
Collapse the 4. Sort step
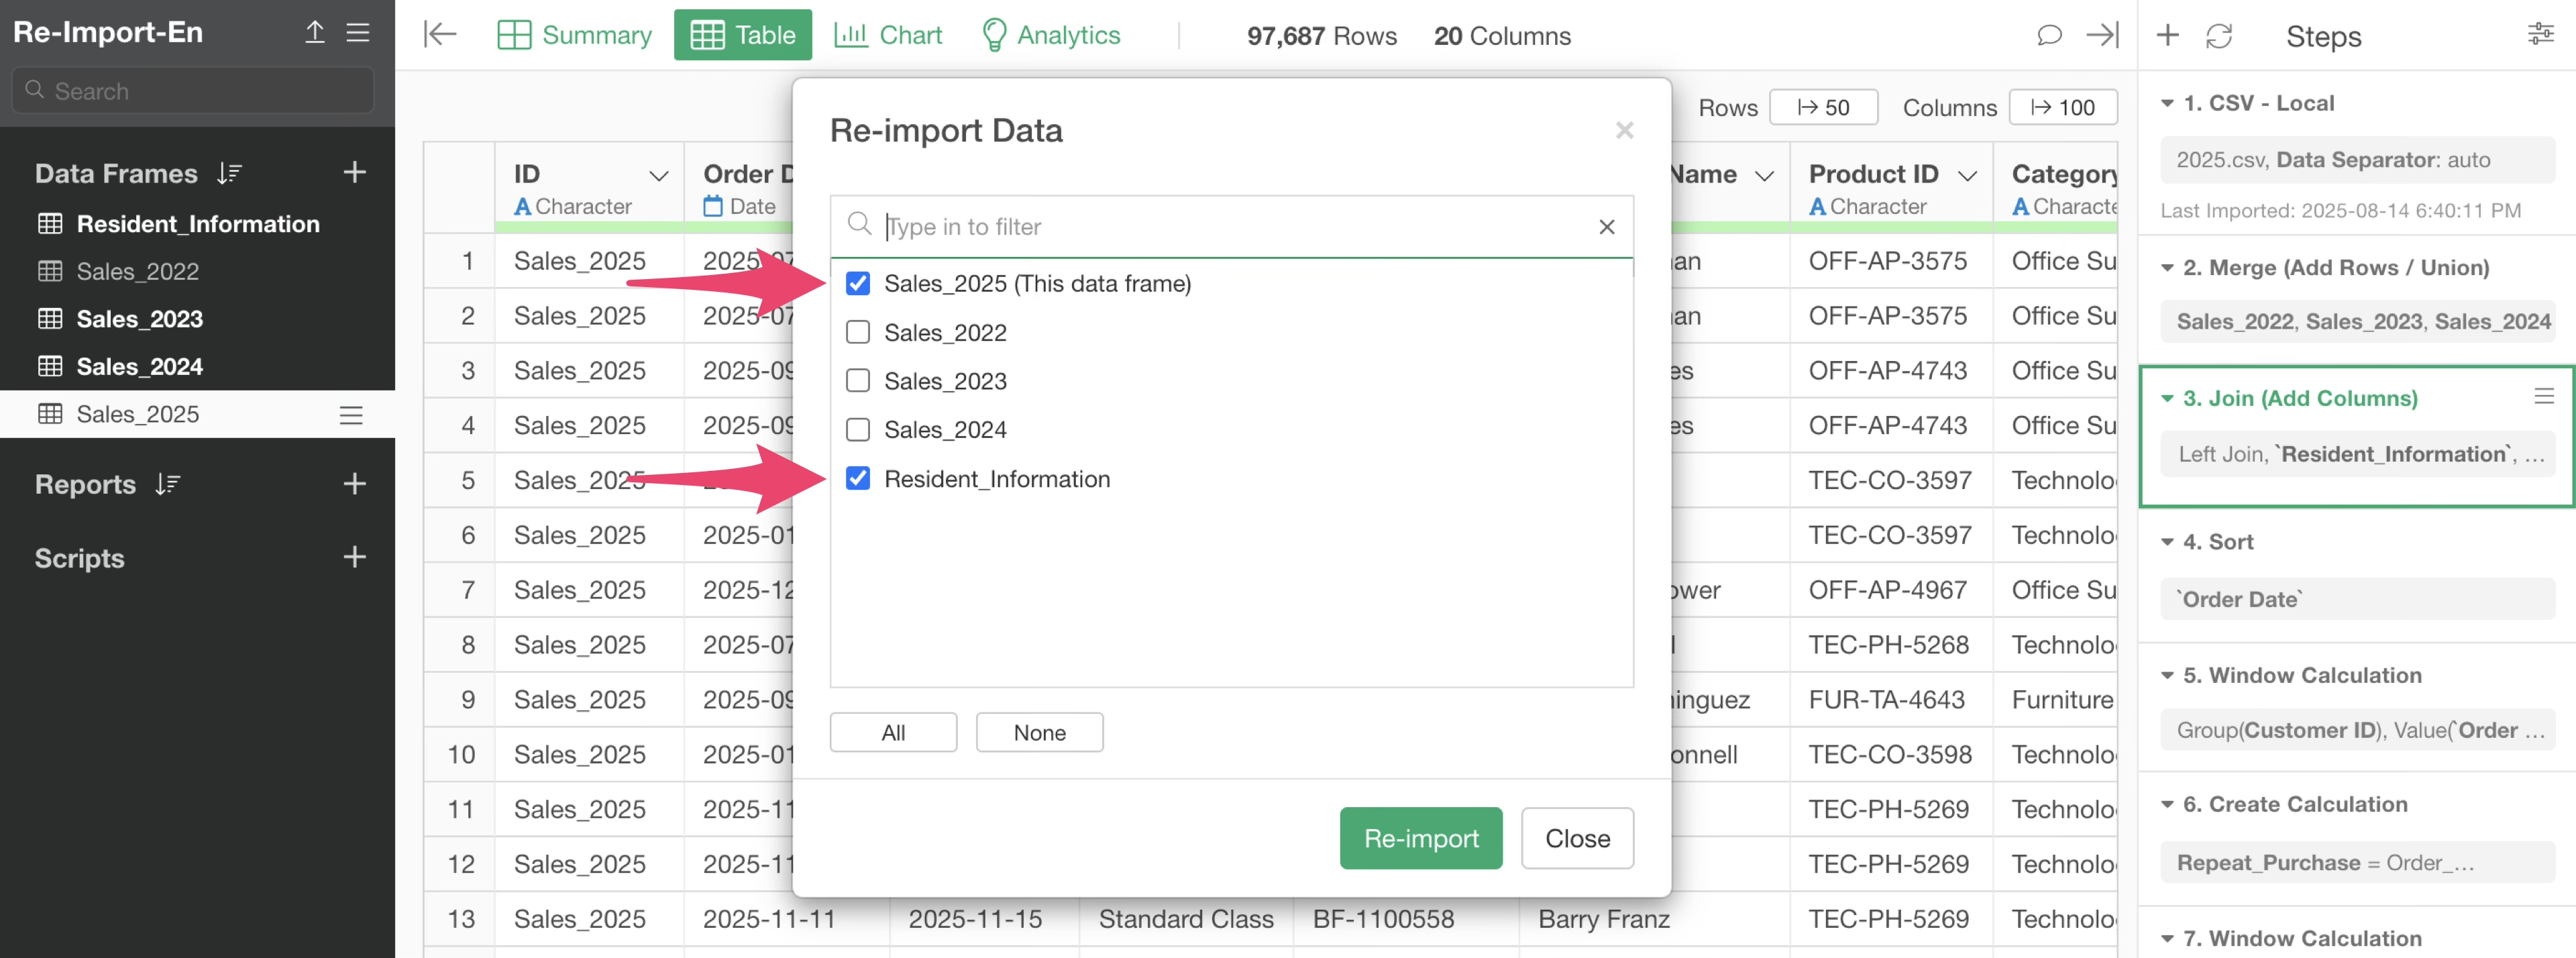coord(2167,542)
